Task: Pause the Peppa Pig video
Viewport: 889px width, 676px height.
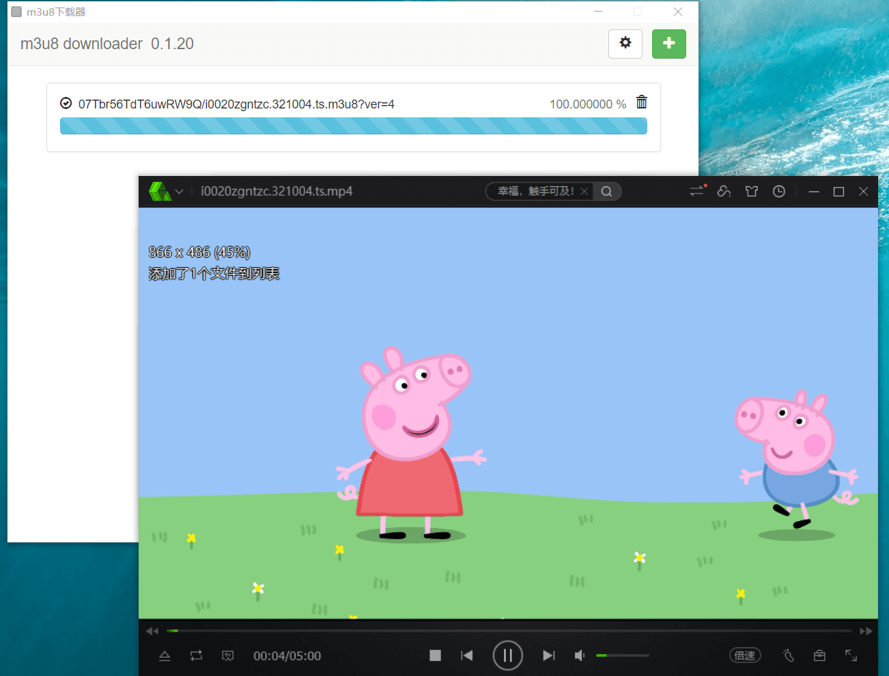Action: [507, 656]
